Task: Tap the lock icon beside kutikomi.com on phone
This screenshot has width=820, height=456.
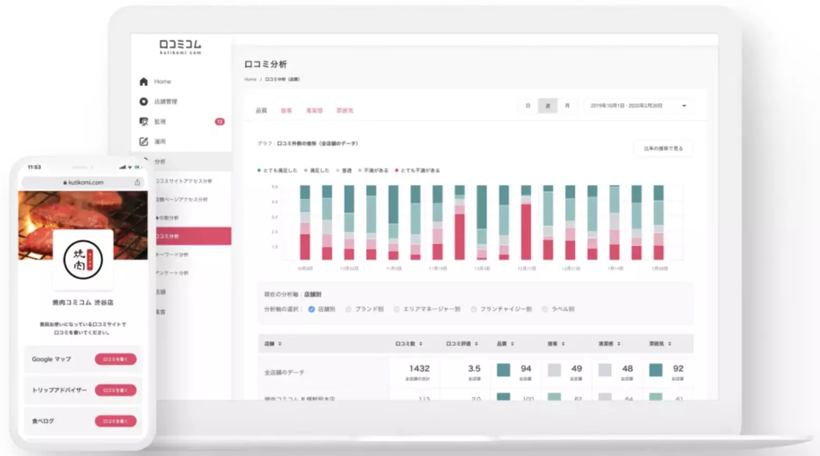Action: [65, 183]
